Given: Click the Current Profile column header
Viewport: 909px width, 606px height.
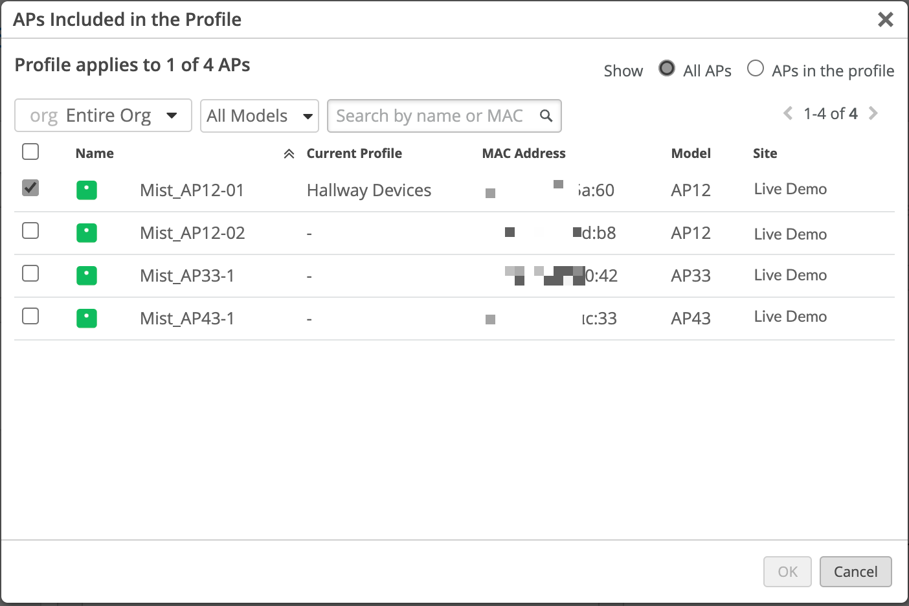Looking at the screenshot, I should point(354,153).
